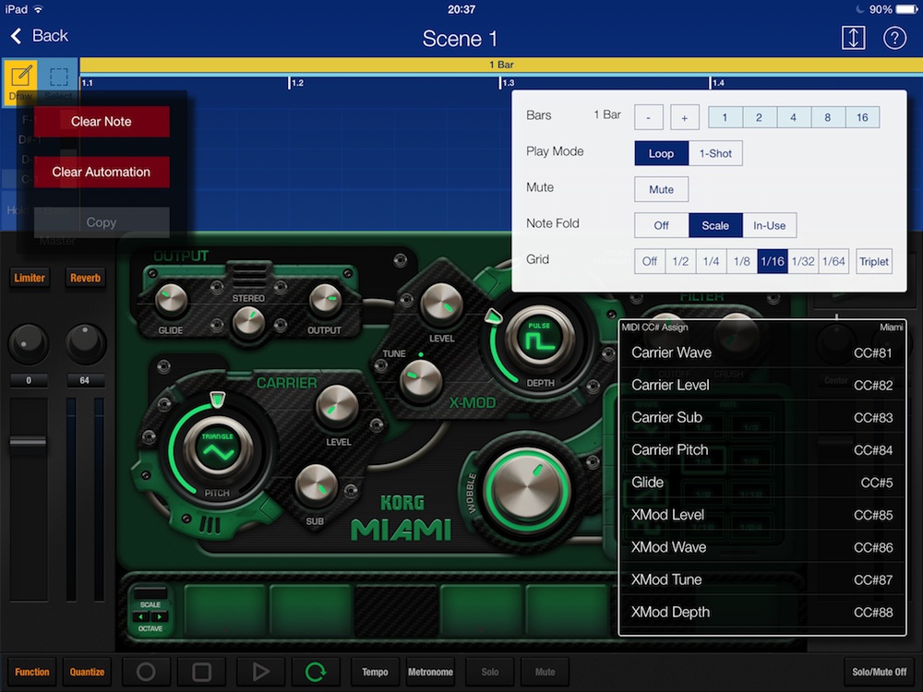The height and width of the screenshot is (692, 923).
Task: Click the triangle wave carrier display
Action: pos(218,448)
